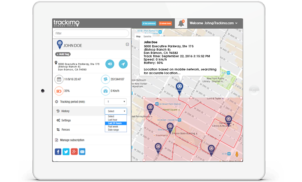Screen dimensions: 302x182
Task: Choose "Date range" history option
Action: pyautogui.click(x=116, y=130)
